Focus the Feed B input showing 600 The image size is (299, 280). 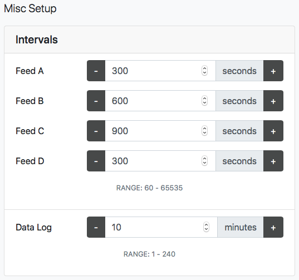(160, 101)
